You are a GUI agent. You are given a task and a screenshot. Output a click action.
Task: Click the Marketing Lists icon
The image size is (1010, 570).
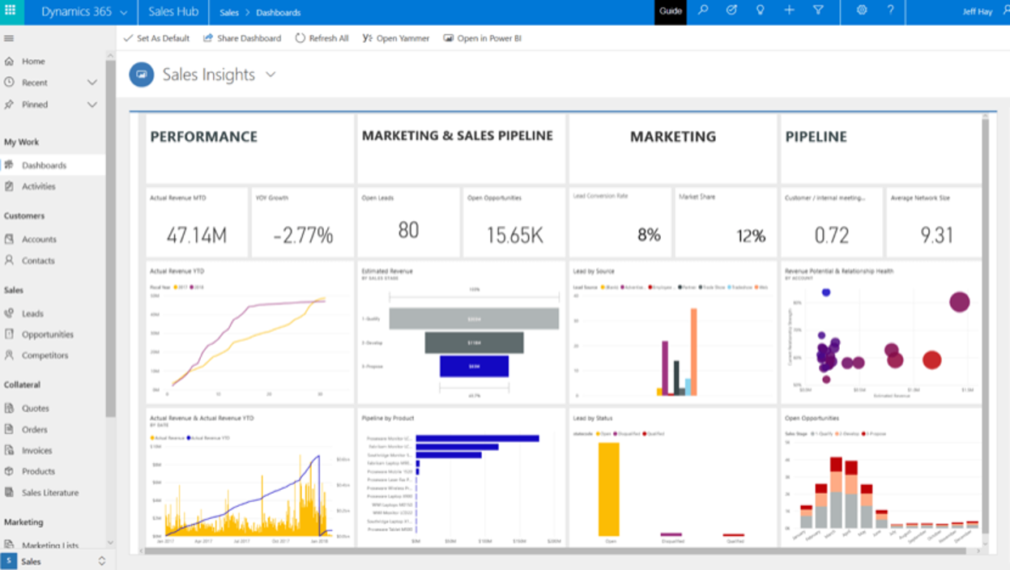point(9,545)
